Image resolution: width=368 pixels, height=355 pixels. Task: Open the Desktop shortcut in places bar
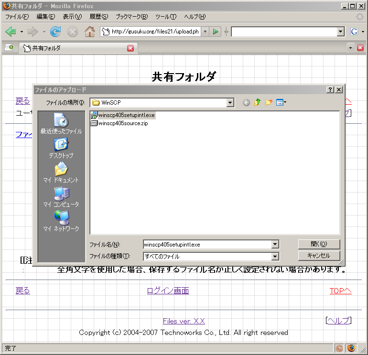[x=61, y=148]
